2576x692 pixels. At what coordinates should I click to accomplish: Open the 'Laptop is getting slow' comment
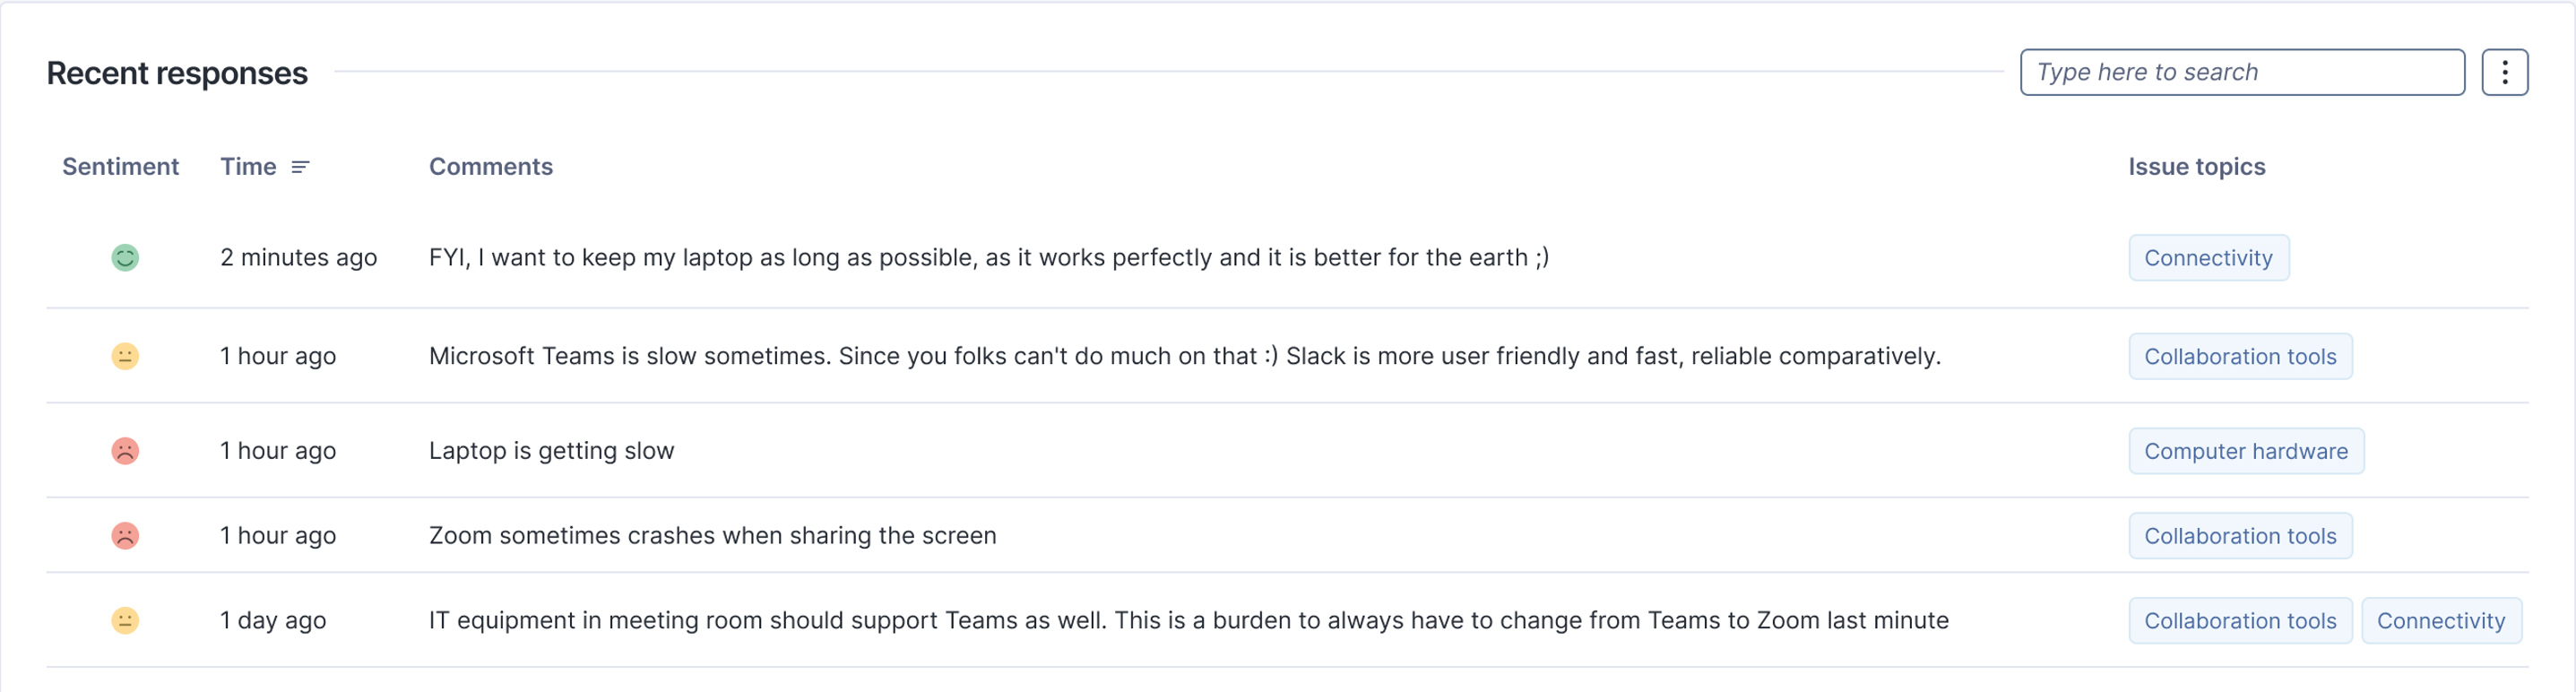pos(551,451)
